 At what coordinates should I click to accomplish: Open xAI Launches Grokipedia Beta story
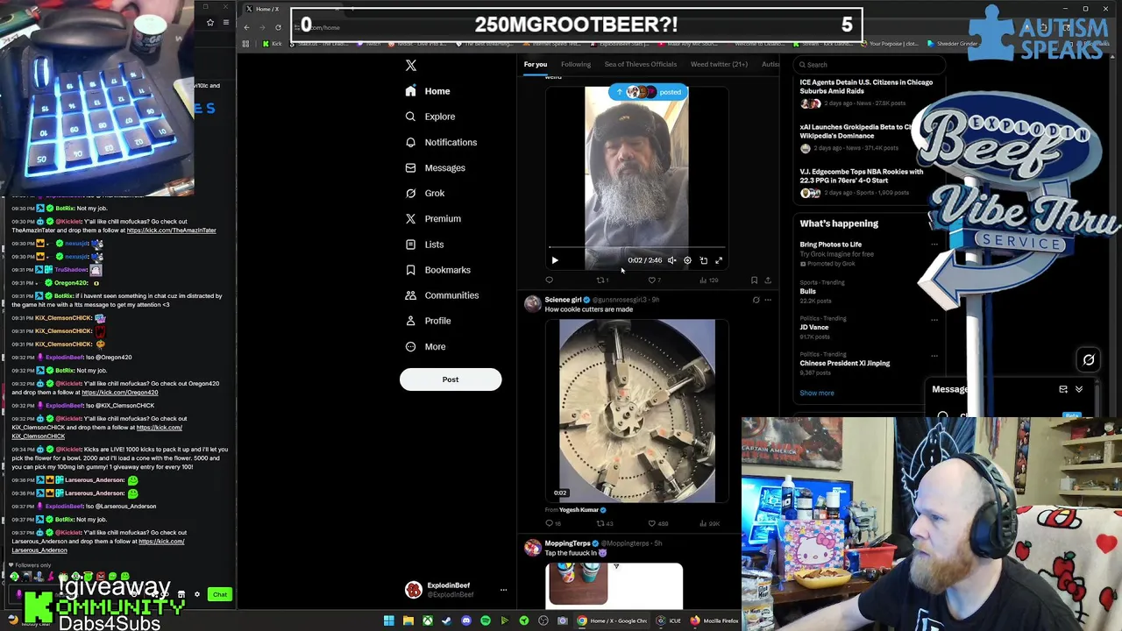tap(856, 131)
